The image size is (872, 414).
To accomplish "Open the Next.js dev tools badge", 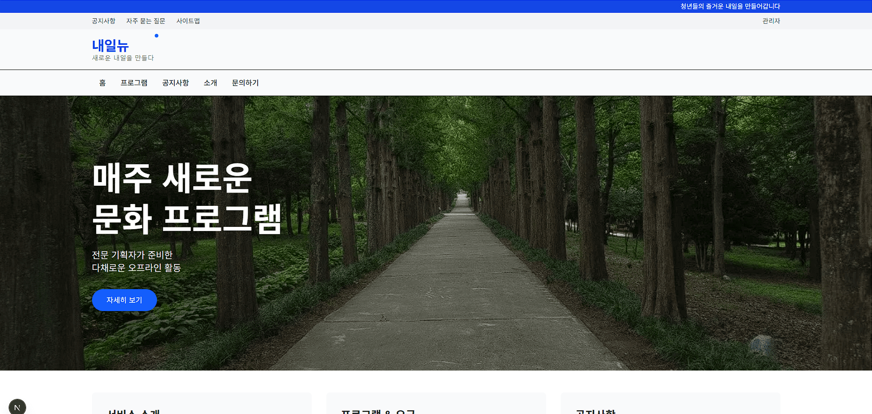I will (x=17, y=407).
